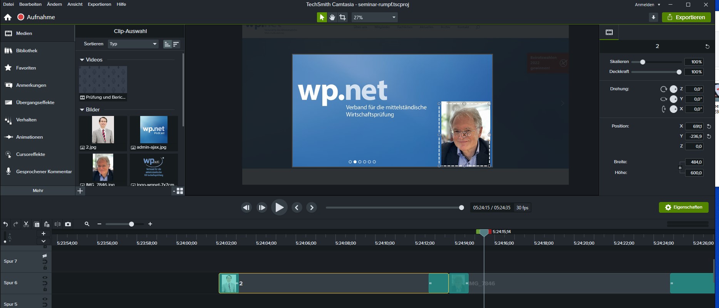Go to the Home screen icon

tap(8, 17)
